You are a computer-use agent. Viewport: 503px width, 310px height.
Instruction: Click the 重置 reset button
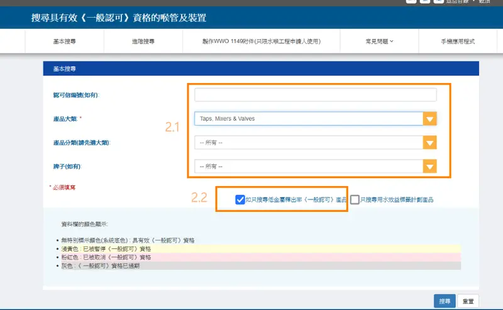pos(468,301)
